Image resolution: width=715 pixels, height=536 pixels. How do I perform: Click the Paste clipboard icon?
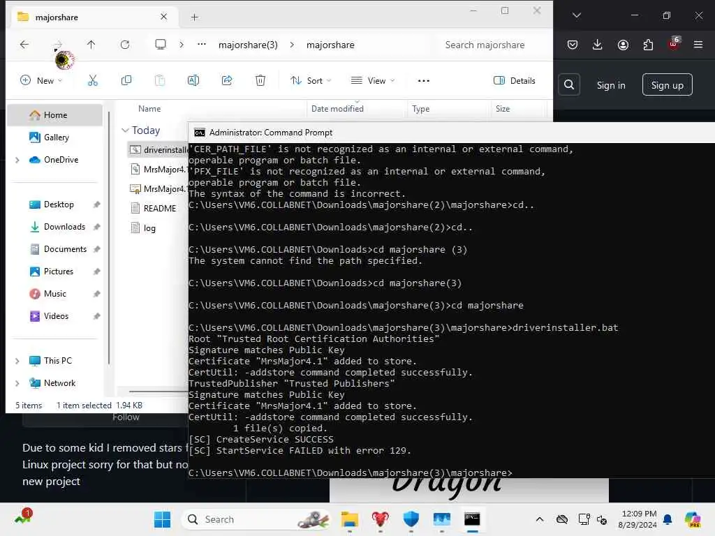pyautogui.click(x=160, y=81)
